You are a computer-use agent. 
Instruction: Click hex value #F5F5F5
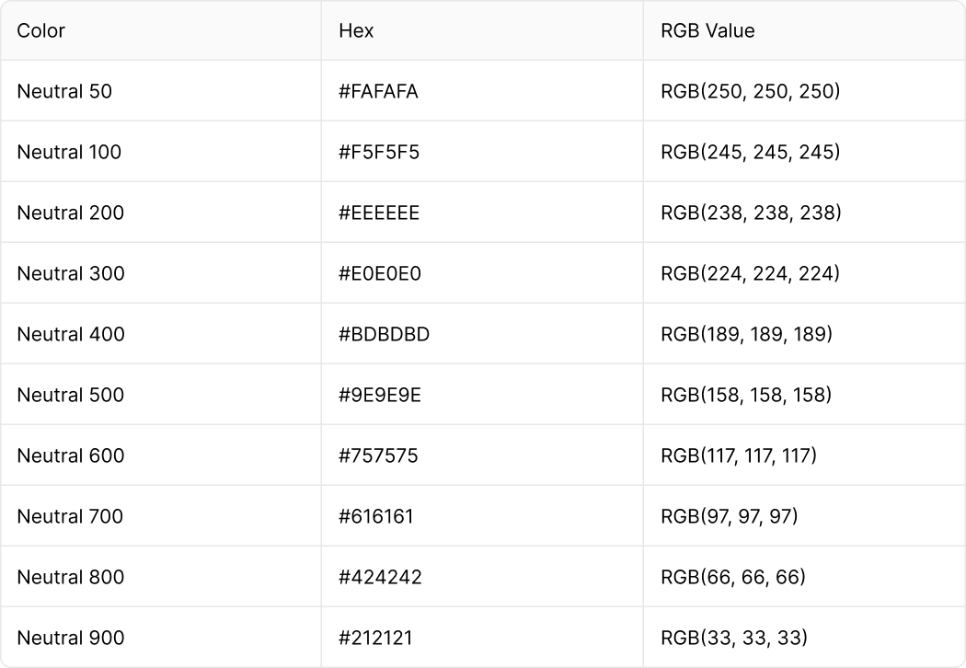pyautogui.click(x=379, y=152)
